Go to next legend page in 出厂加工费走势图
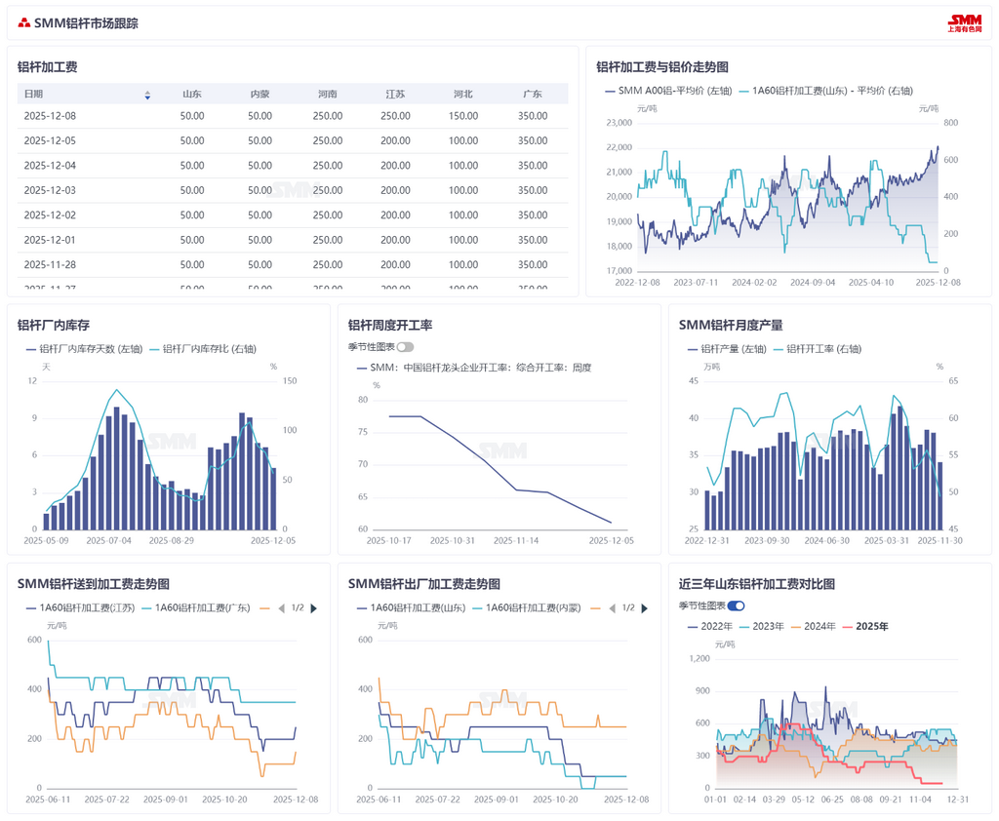The image size is (999, 821). click(x=644, y=608)
